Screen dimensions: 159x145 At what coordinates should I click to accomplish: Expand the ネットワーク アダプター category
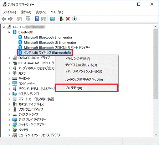(9, 125)
